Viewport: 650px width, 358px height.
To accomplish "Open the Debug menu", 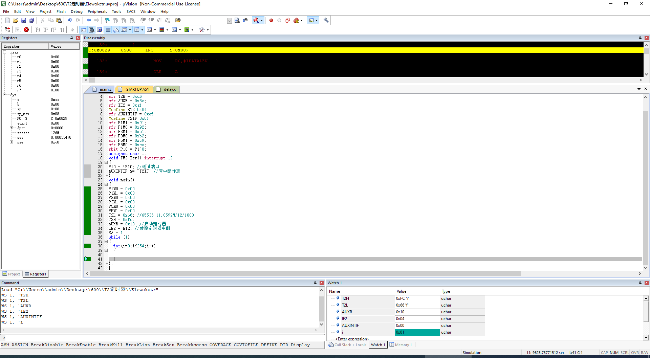I will (77, 12).
